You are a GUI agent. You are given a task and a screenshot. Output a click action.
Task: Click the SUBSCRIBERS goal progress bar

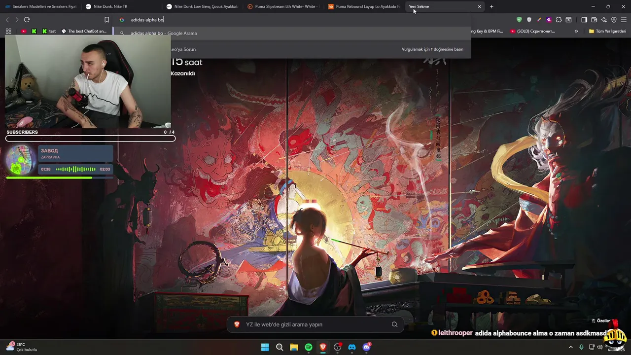pos(90,139)
